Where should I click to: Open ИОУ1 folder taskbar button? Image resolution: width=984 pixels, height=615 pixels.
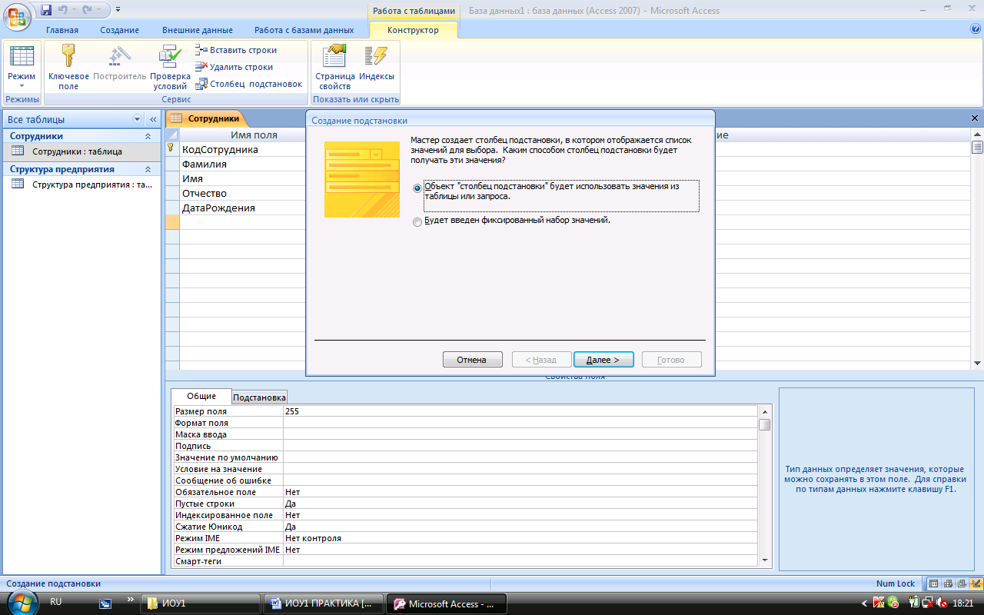point(200,603)
